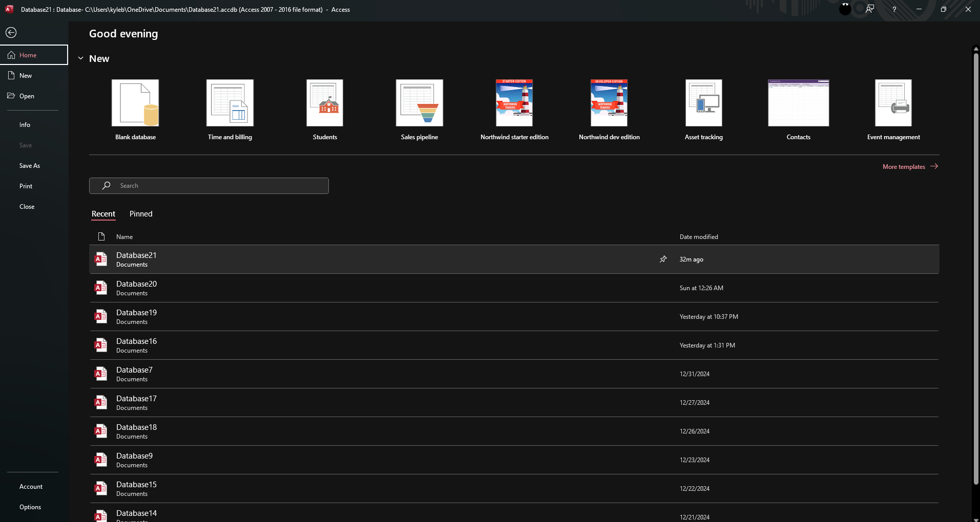The height and width of the screenshot is (522, 980).
Task: Open recent file Database17
Action: click(514, 403)
